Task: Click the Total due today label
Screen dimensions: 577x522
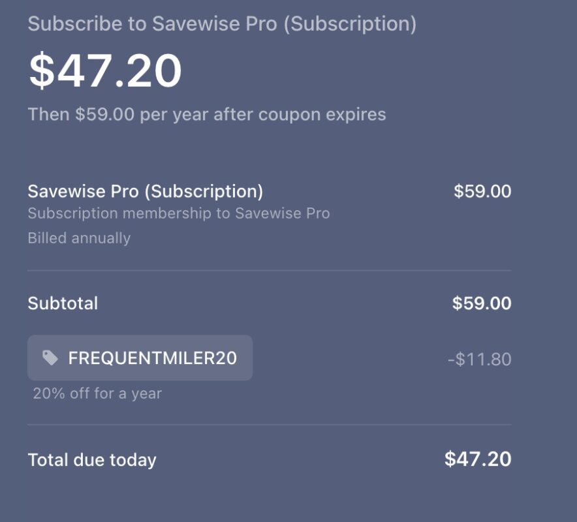Action: [x=91, y=460]
